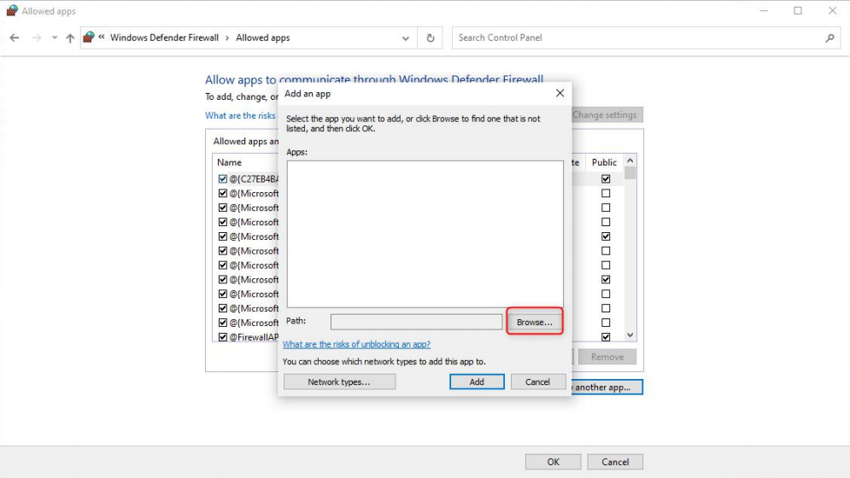Viewport: 850px width, 478px height.
Task: Click in the Path text field
Action: click(x=416, y=322)
